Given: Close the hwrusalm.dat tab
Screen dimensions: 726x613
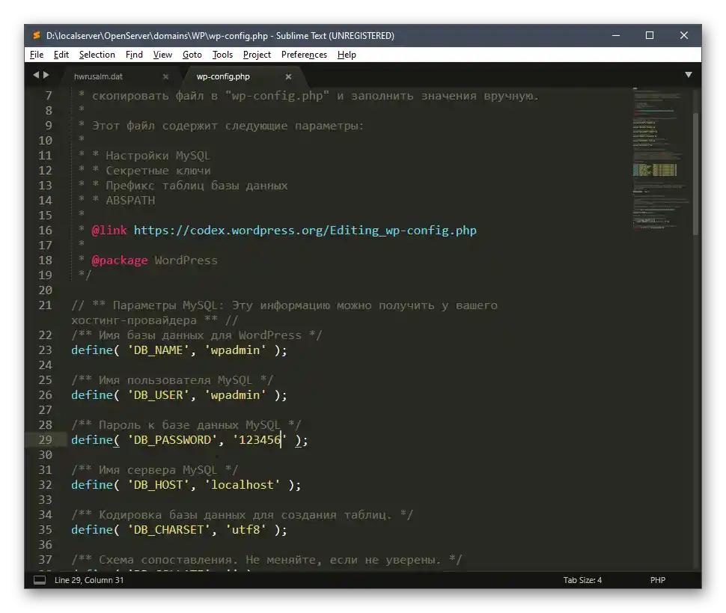Looking at the screenshot, I should (165, 77).
